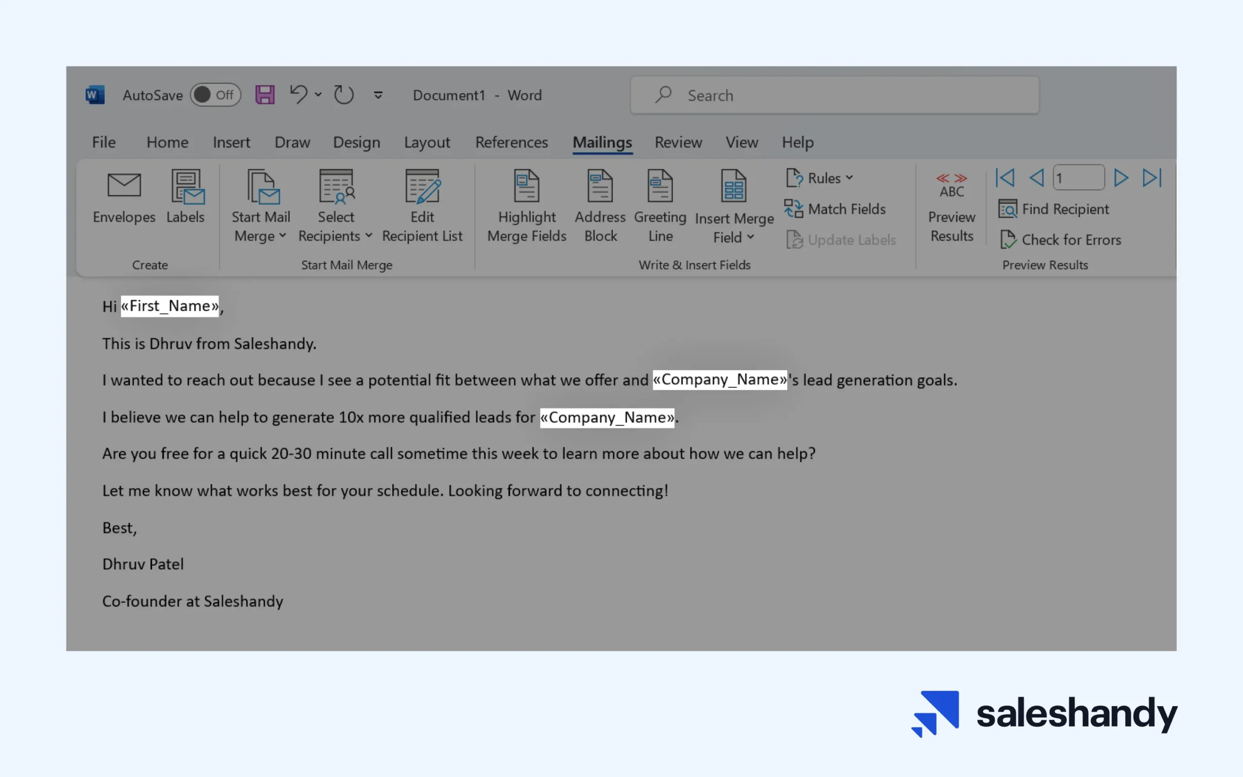Switch to the References tab

pyautogui.click(x=511, y=142)
